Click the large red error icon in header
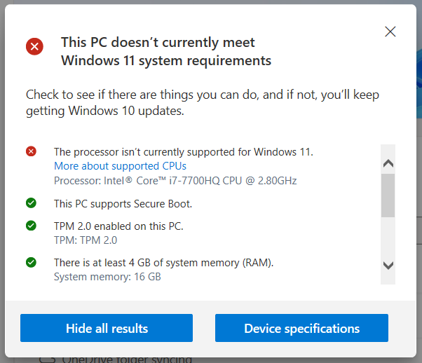The image size is (422, 363). [x=34, y=46]
